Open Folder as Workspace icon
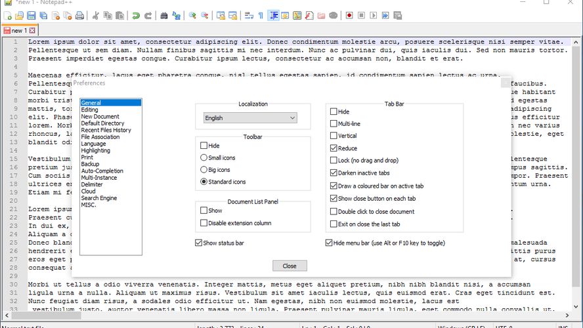 [321, 16]
